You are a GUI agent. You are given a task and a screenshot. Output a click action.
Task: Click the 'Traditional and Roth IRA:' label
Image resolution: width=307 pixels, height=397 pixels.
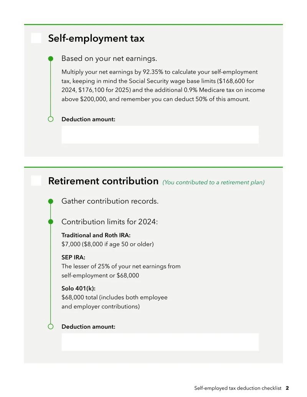(x=96, y=235)
